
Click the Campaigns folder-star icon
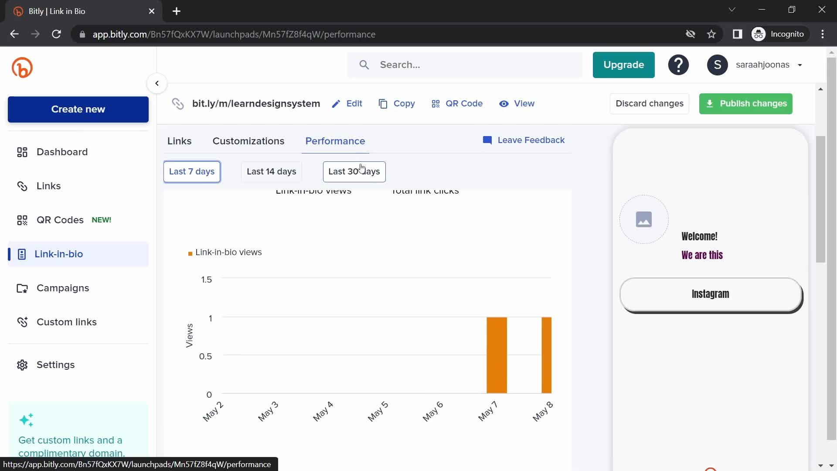[x=22, y=288]
